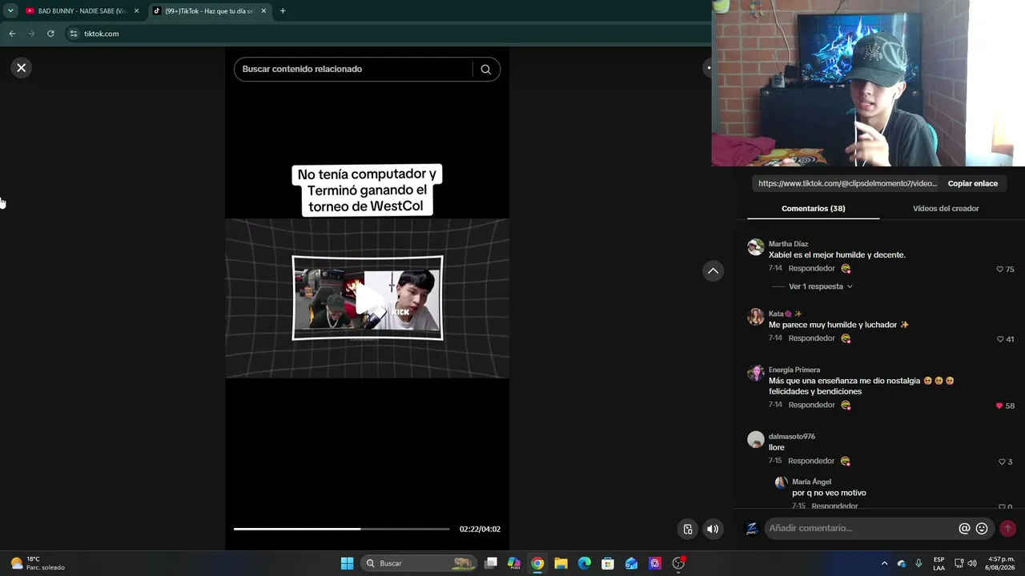The image size is (1025, 576).
Task: Open Task View from the taskbar
Action: (491, 563)
